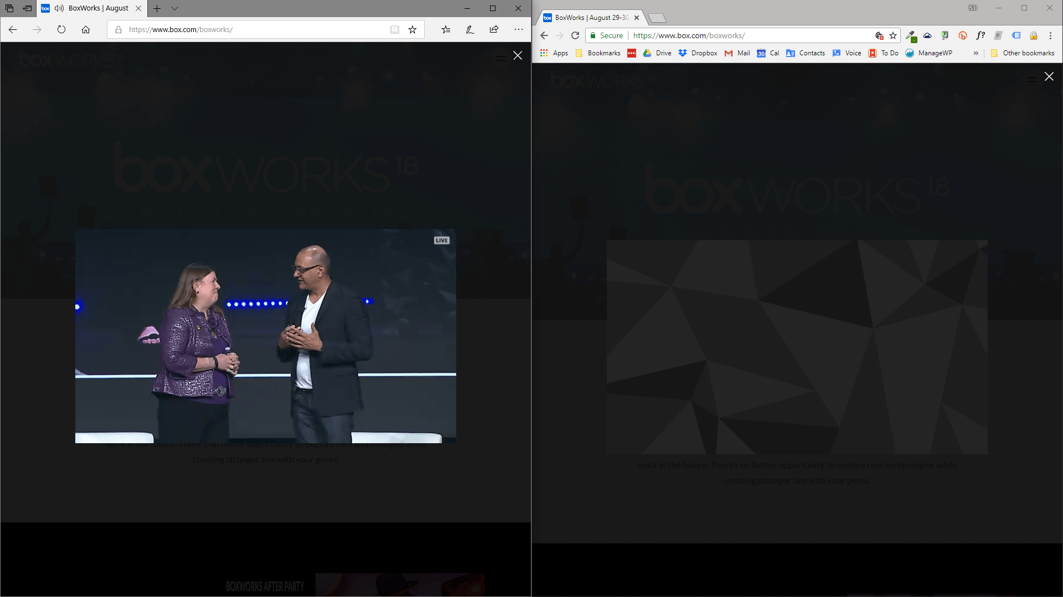Click Chrome forward arrow

(x=560, y=35)
